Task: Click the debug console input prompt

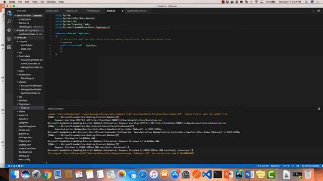Action: 183,162
